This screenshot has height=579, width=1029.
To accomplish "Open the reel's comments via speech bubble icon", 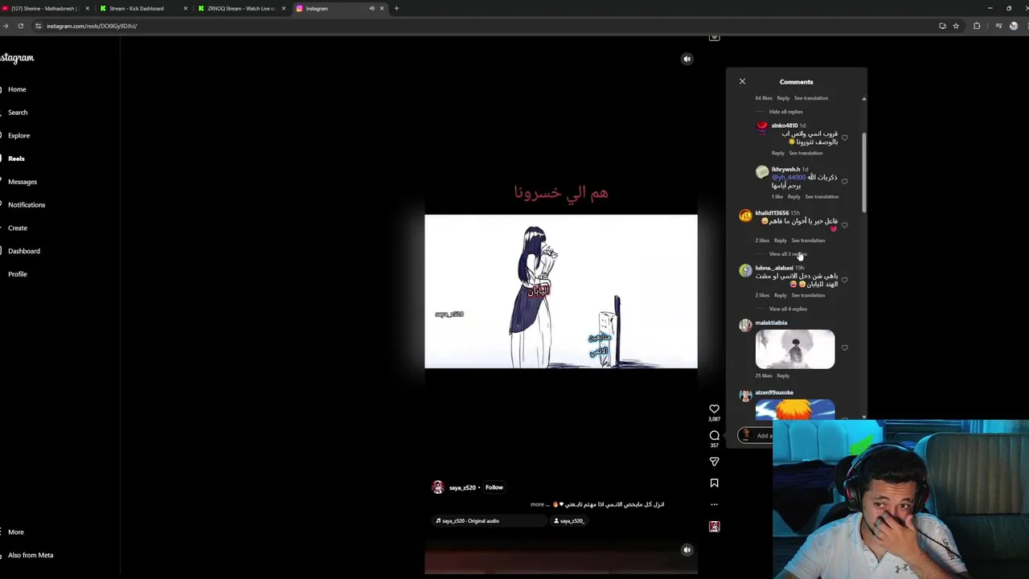I will click(714, 435).
